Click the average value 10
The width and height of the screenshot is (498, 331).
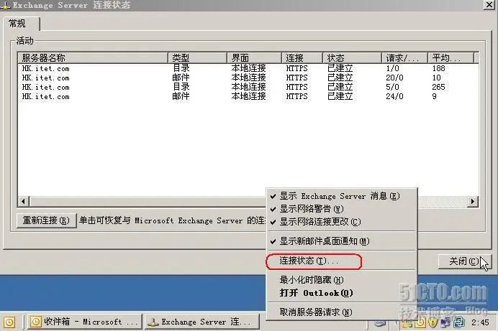(x=436, y=78)
